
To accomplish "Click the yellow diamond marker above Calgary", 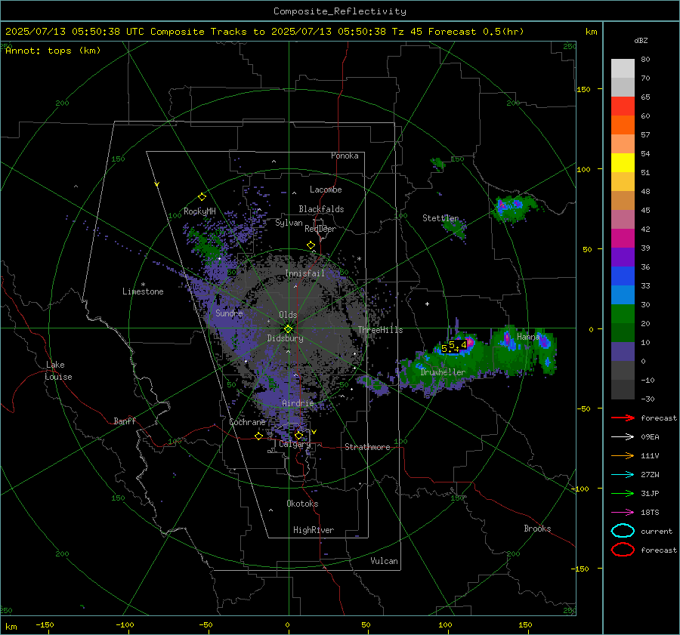I will [x=298, y=435].
